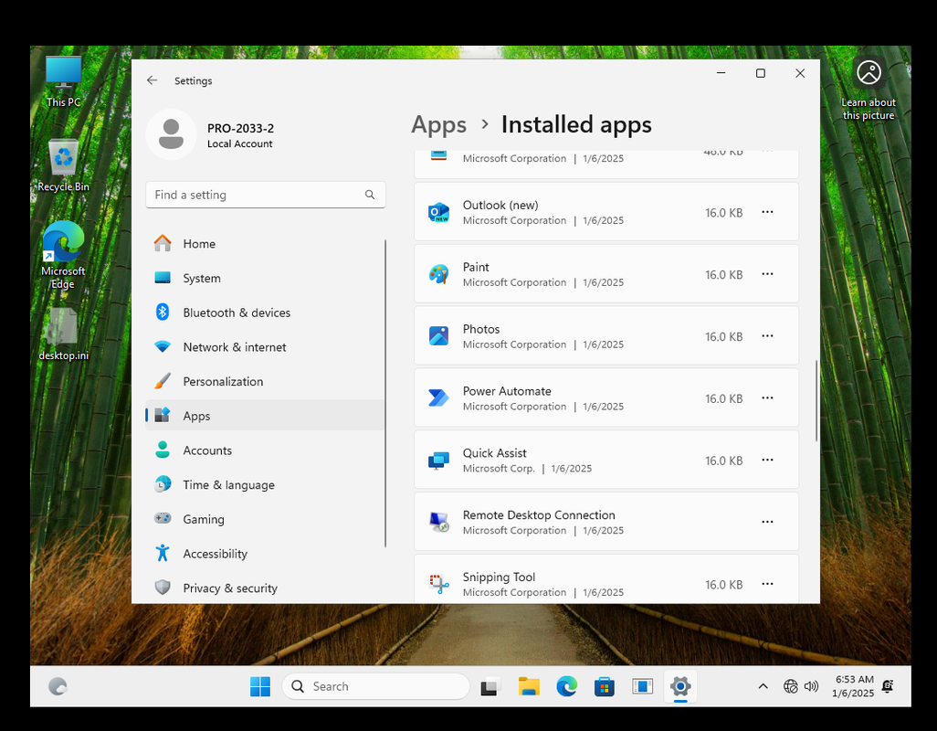Click the Quick Assist app icon
Viewport: 937px width, 731px height.
pyautogui.click(x=438, y=461)
